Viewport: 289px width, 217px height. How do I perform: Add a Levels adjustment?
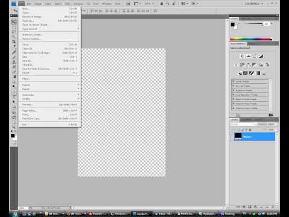248,56
